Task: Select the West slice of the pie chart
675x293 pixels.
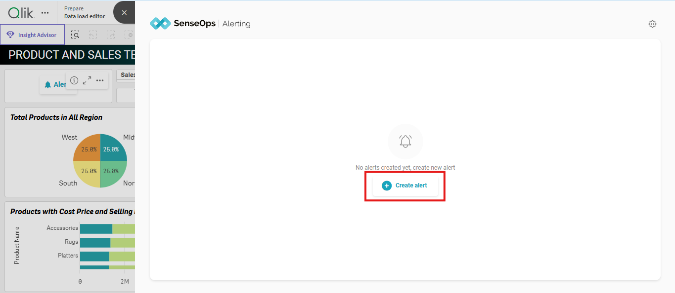Action: [87, 148]
